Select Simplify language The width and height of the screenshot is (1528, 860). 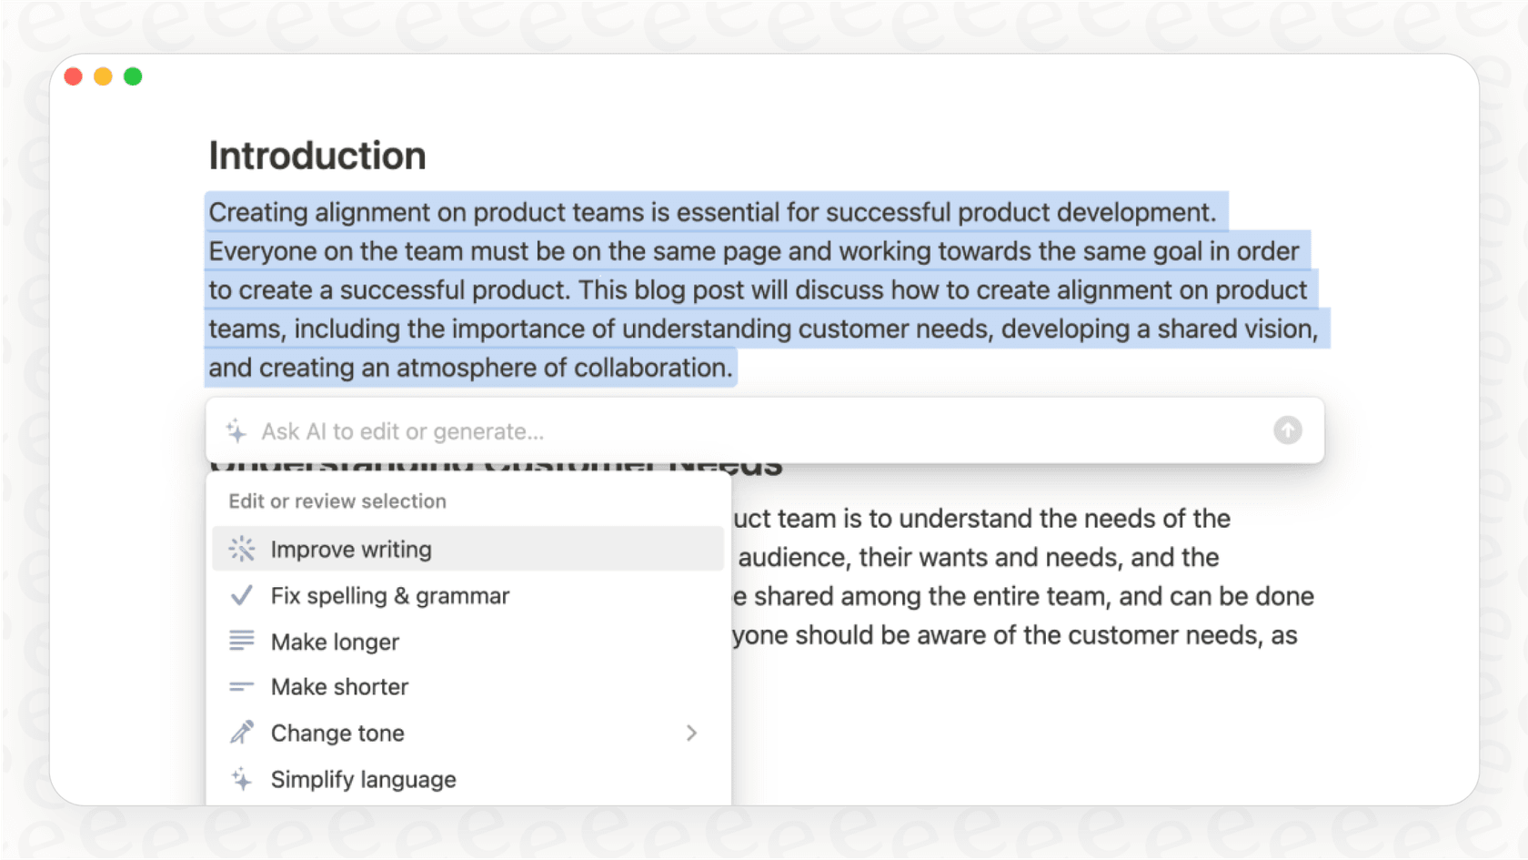click(363, 779)
